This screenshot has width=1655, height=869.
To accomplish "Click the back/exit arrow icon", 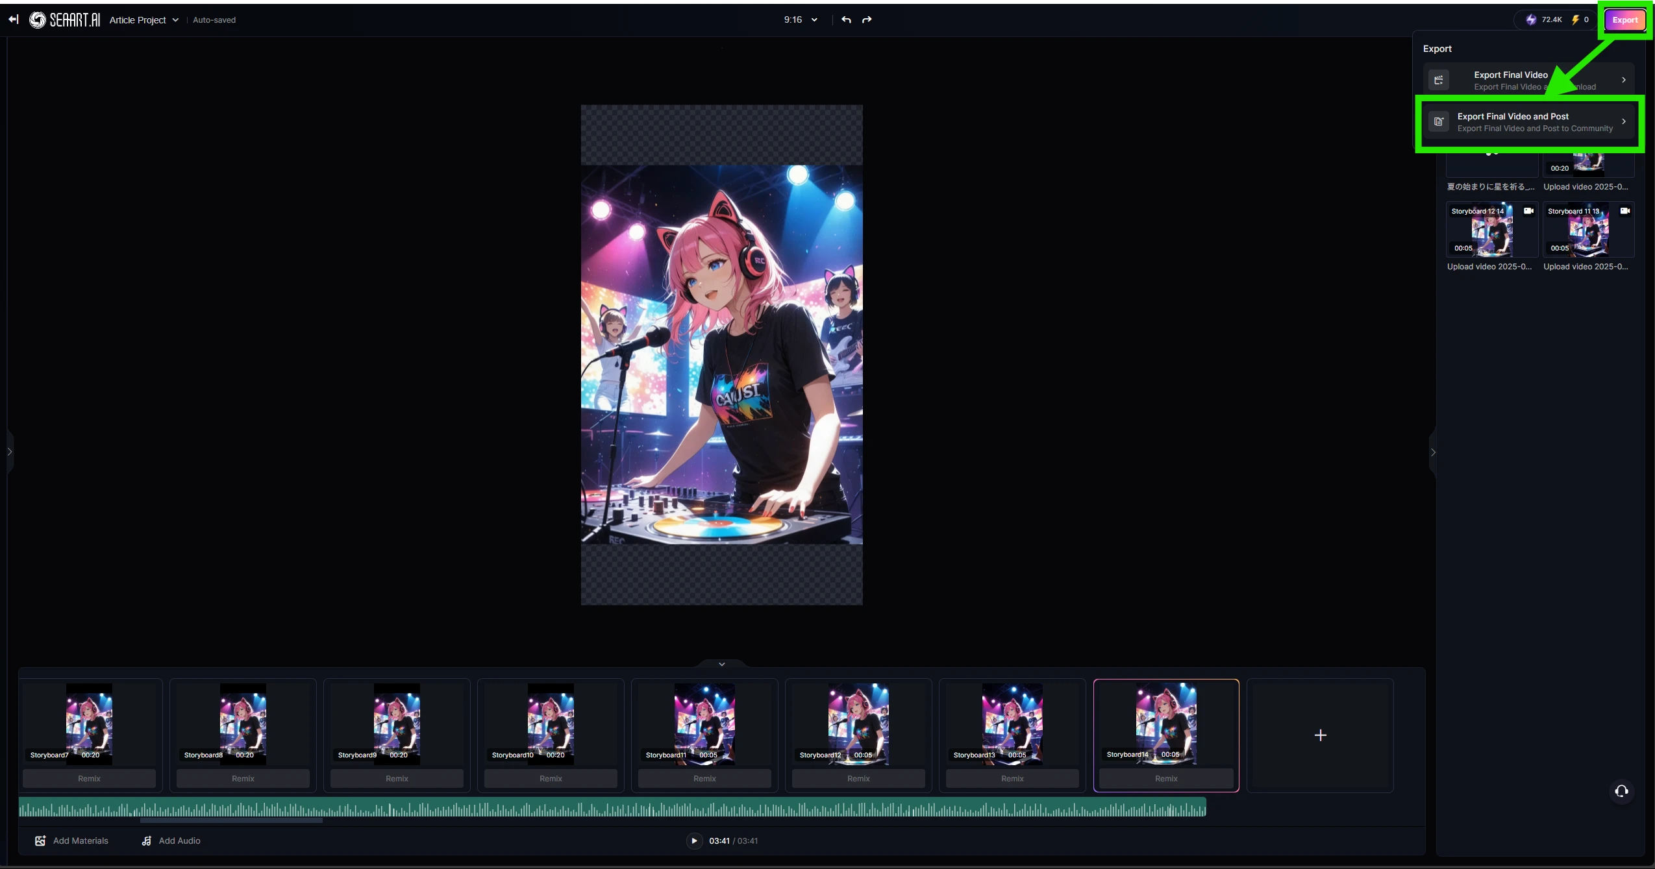I will coord(13,19).
